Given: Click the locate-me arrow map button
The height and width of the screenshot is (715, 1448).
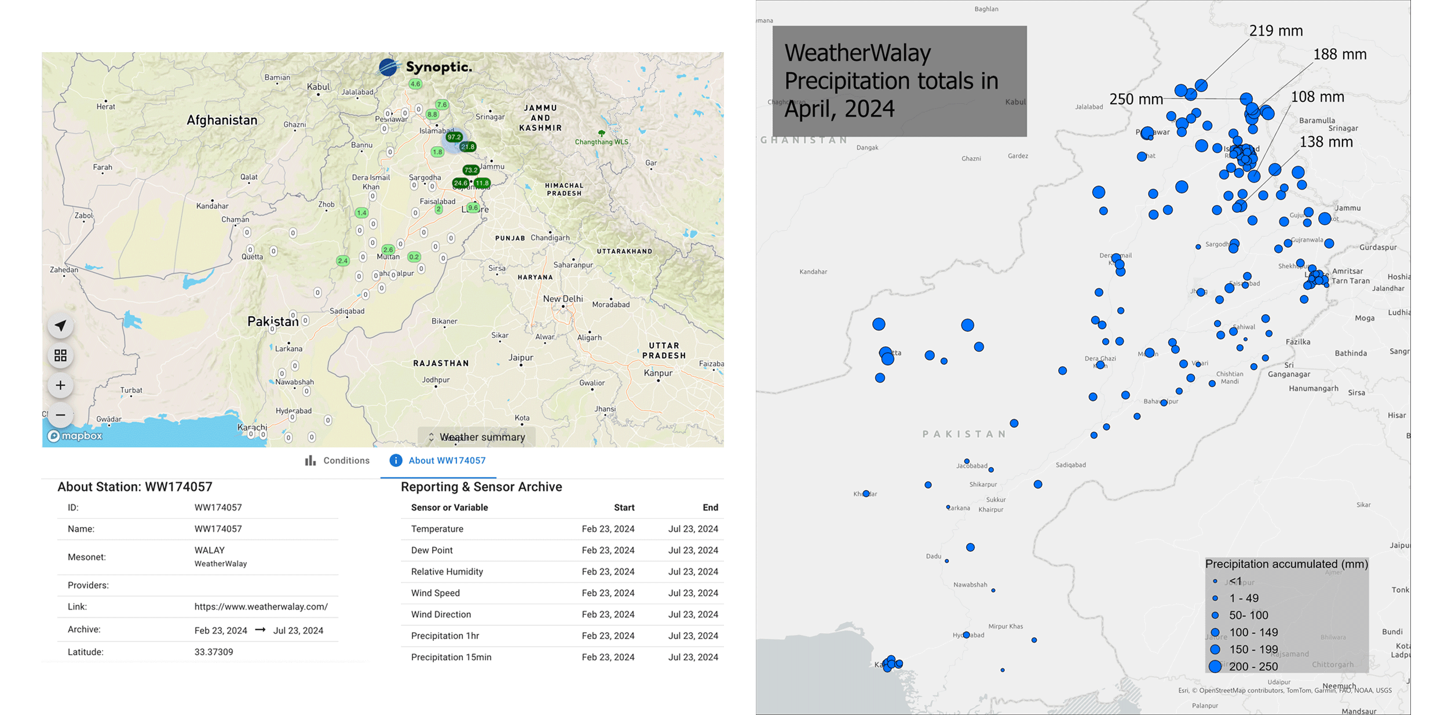Looking at the screenshot, I should pyautogui.click(x=60, y=326).
